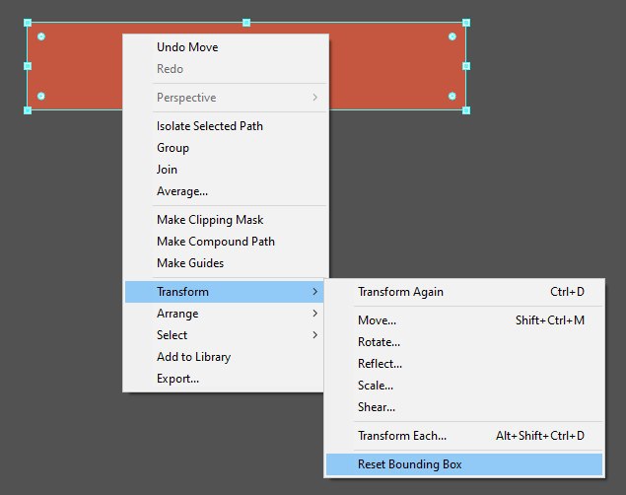The image size is (626, 495).
Task: Select the Export... menu entry
Action: click(x=225, y=379)
